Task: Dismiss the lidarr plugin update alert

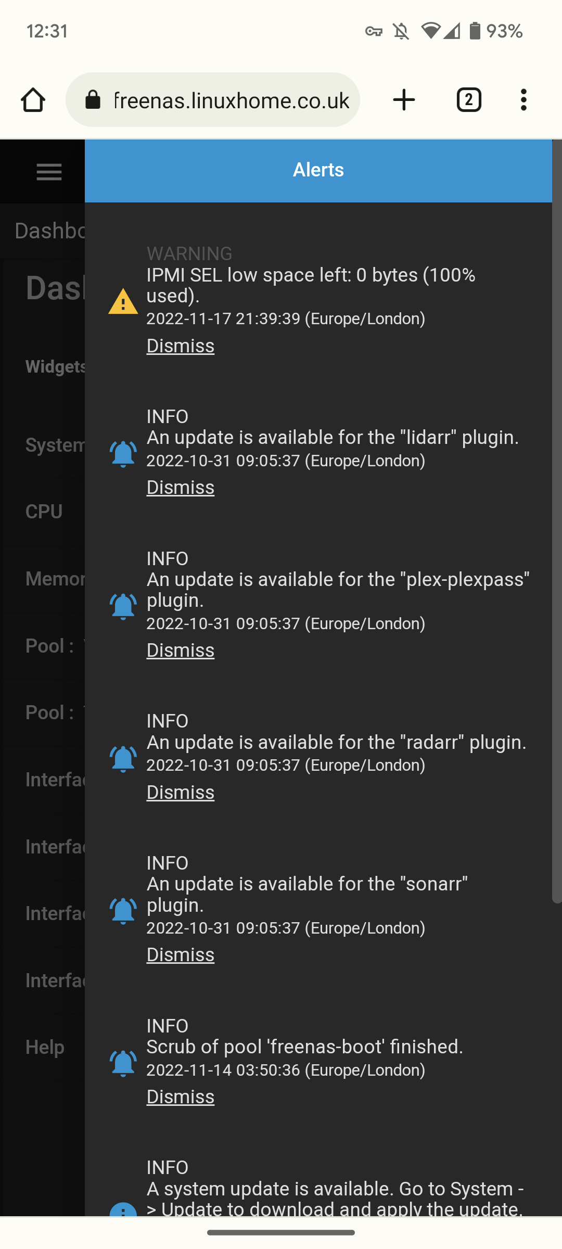Action: point(180,488)
